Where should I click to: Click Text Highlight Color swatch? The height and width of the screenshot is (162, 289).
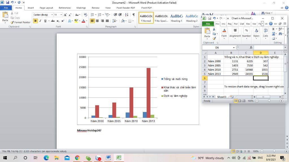click(76, 21)
